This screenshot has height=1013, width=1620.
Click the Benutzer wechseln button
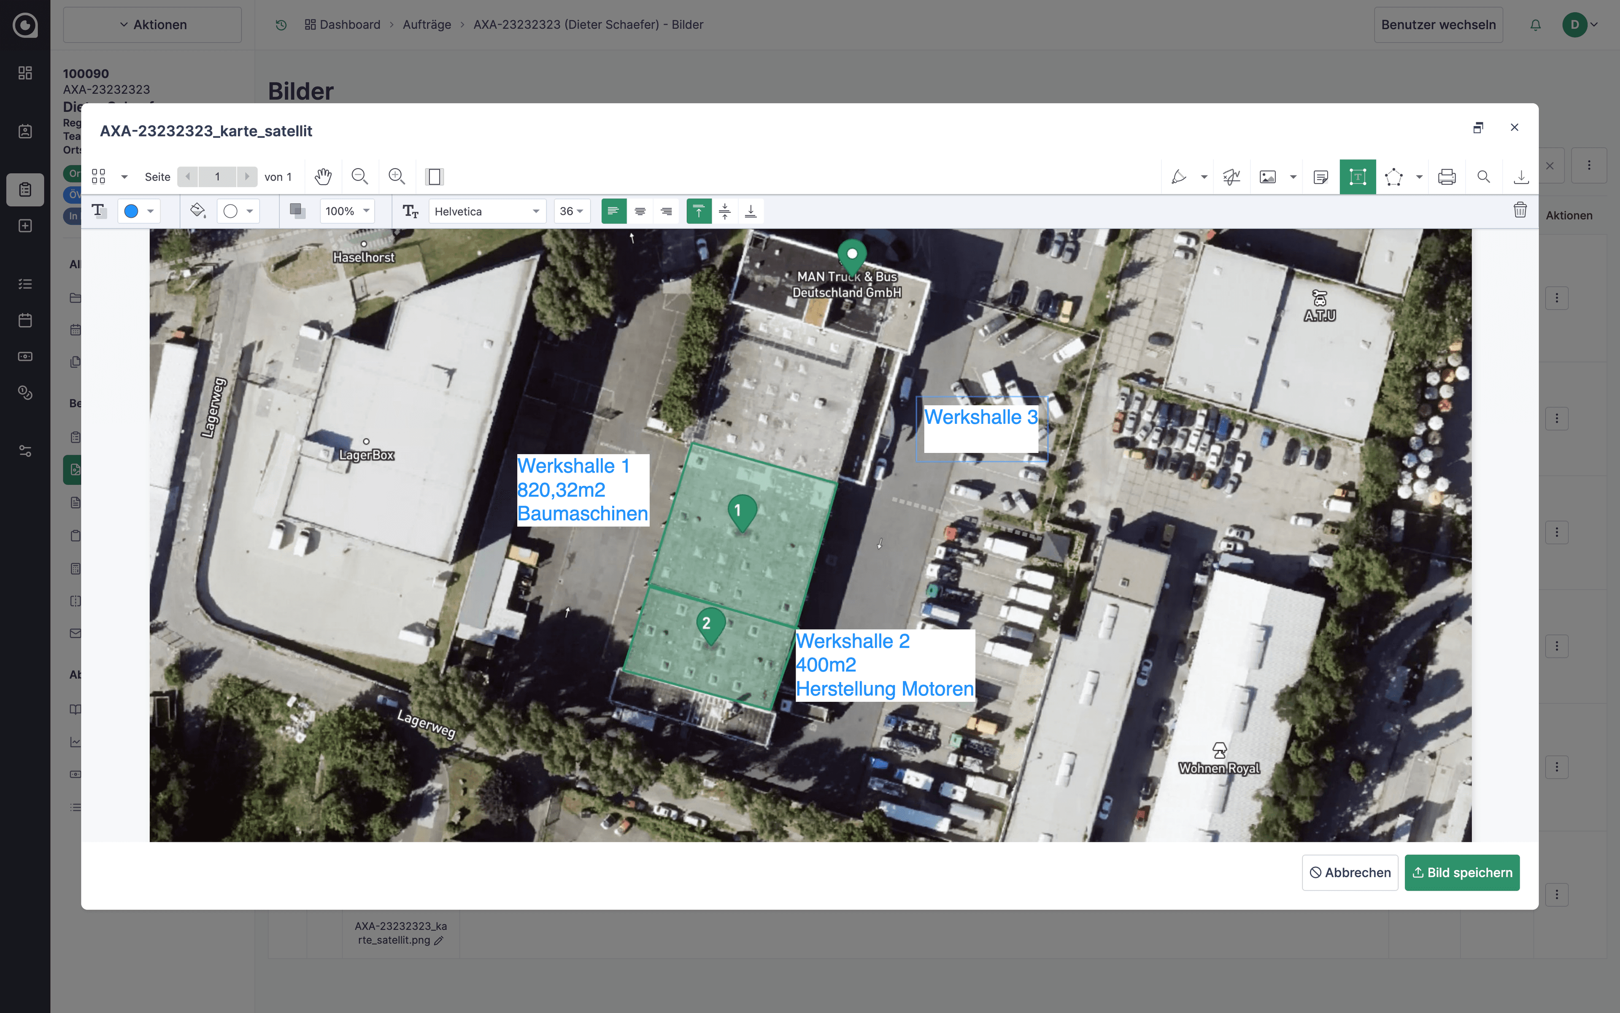coord(1438,25)
